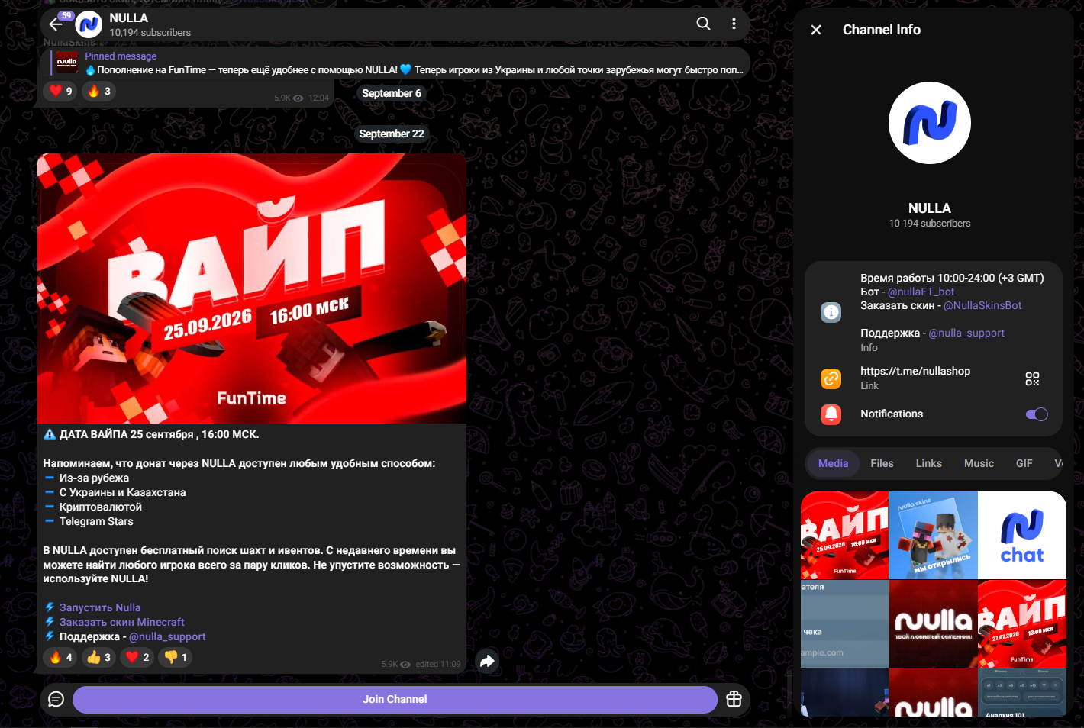Search within the NULLA channel
Image resolution: width=1084 pixels, height=728 pixels.
[x=703, y=24]
